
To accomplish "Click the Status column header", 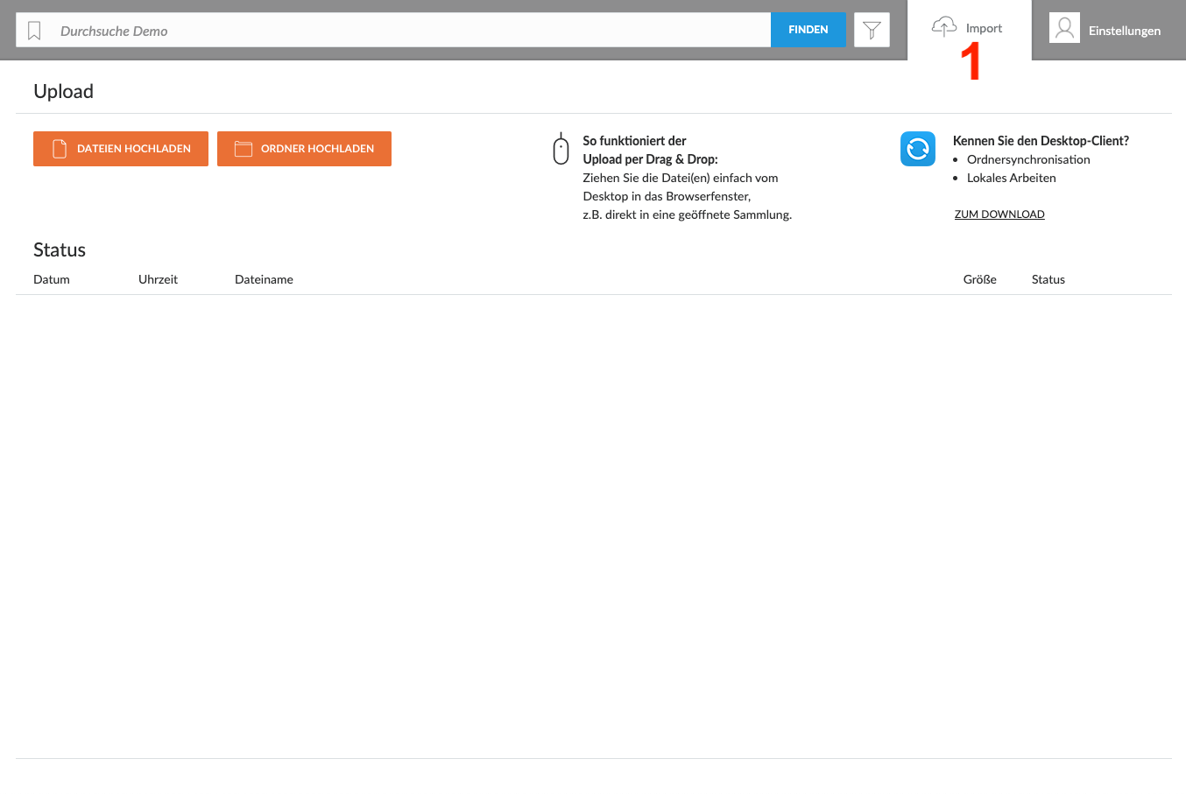I will point(1048,279).
